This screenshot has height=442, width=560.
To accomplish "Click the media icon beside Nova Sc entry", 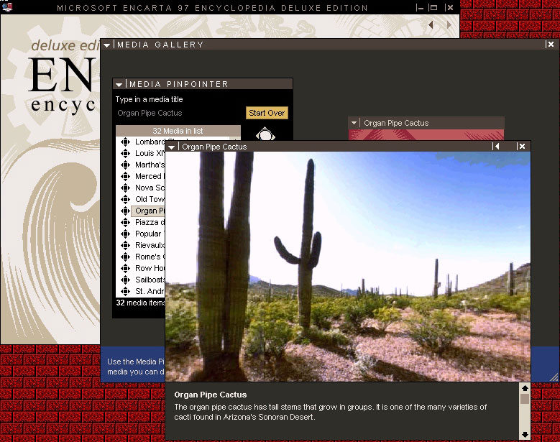I will [x=126, y=188].
